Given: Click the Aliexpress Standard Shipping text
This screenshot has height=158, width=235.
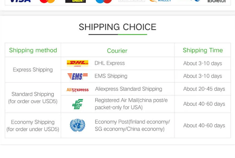Looking at the screenshot, I should [x=128, y=89].
